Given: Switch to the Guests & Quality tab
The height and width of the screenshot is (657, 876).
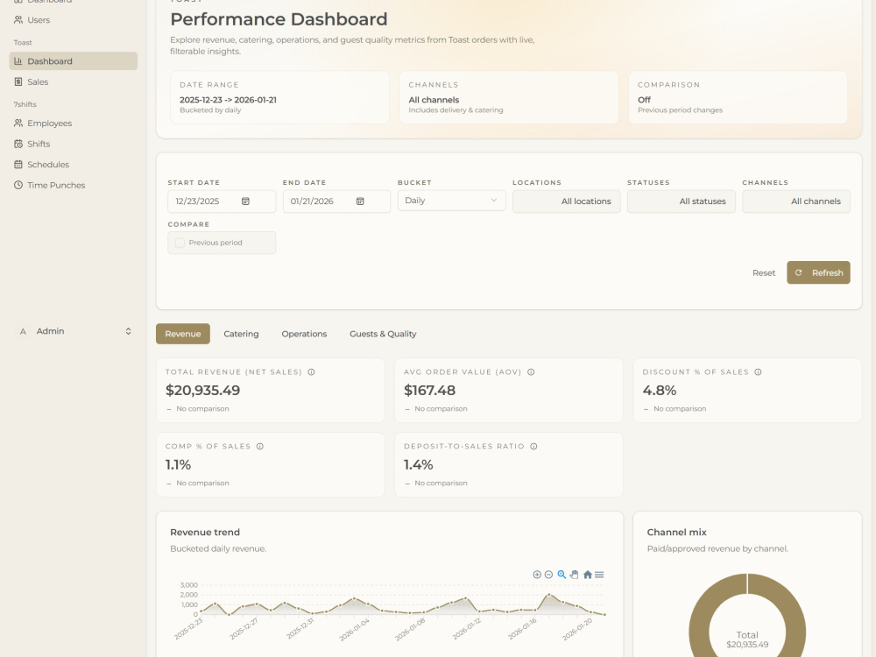Looking at the screenshot, I should pos(383,334).
